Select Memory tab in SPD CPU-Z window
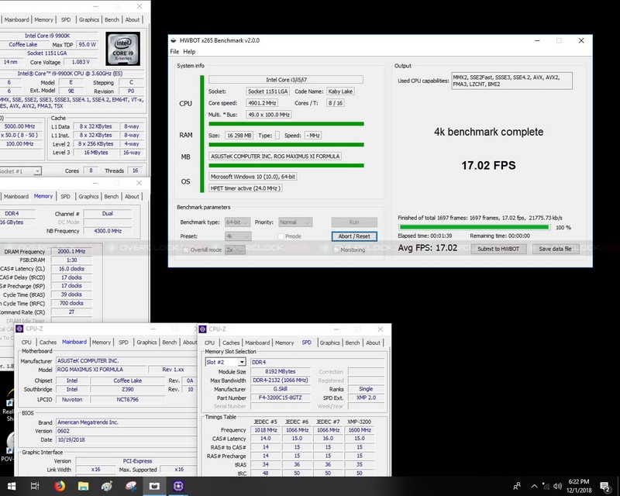 point(284,343)
